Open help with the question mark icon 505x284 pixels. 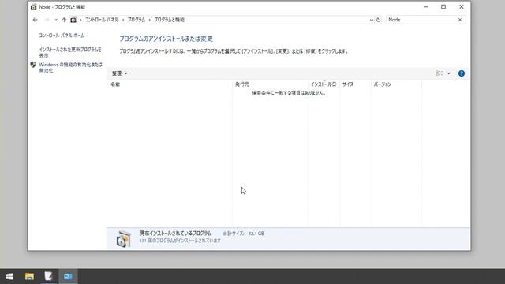(x=462, y=73)
